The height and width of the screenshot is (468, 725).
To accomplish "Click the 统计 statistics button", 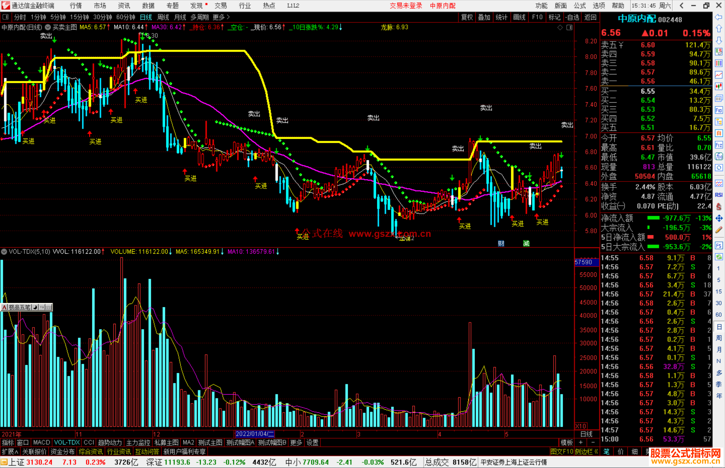I will coord(501,17).
